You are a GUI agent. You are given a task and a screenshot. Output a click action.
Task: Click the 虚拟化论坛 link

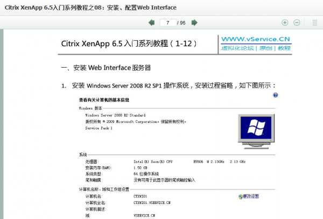(x=237, y=48)
